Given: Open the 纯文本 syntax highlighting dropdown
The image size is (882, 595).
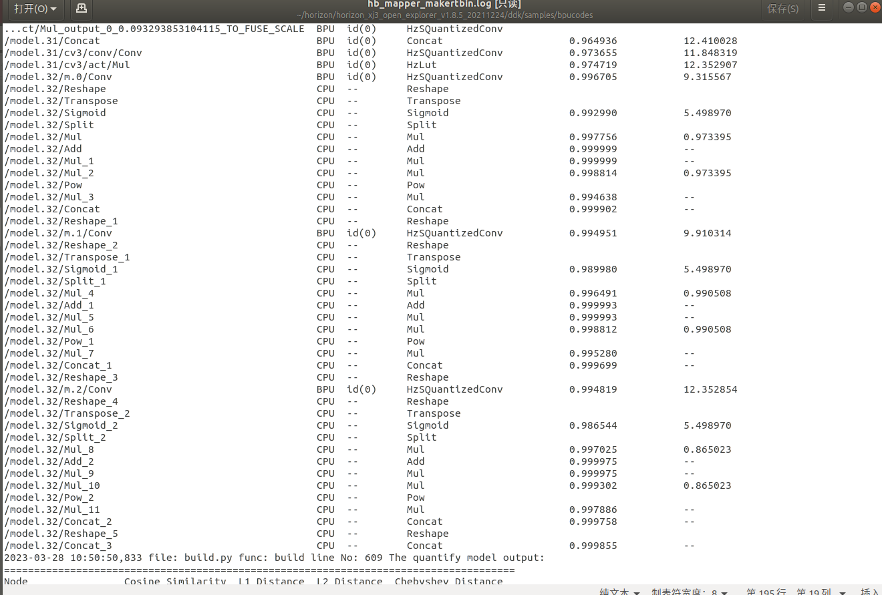Looking at the screenshot, I should tap(619, 592).
